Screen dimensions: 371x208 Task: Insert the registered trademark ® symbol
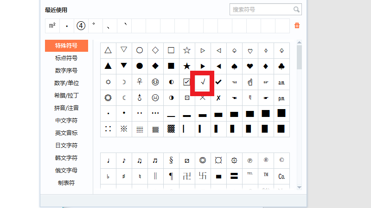(266, 160)
